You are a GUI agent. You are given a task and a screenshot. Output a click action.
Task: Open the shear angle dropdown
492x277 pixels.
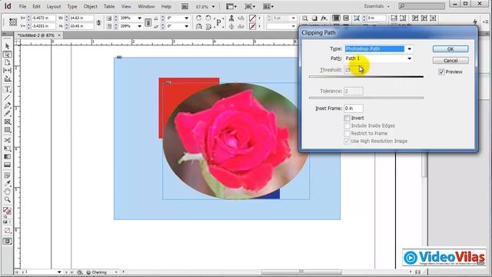coord(186,26)
